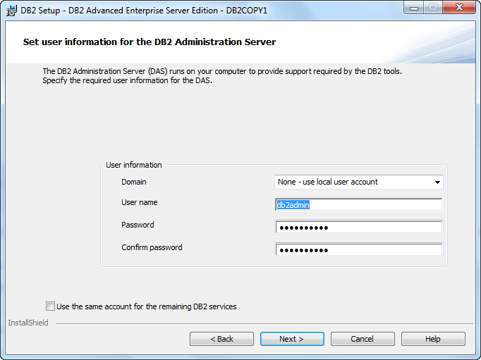Minimize the DB2 Setup window

click(414, 8)
